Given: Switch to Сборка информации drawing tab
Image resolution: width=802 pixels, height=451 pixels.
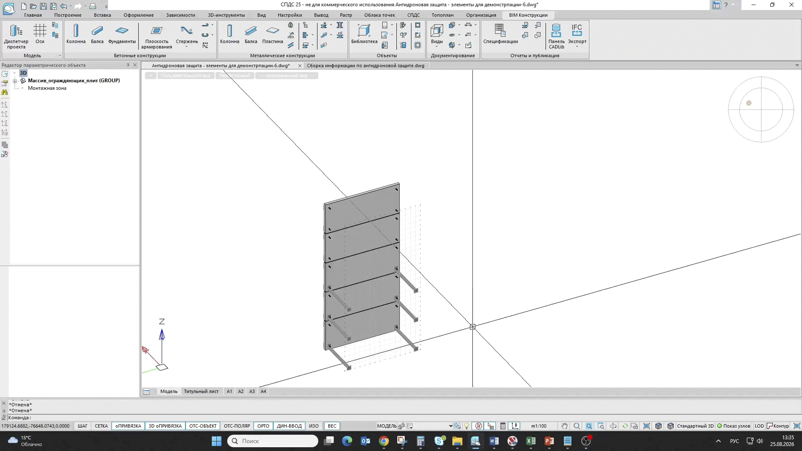Looking at the screenshot, I should click(x=365, y=66).
